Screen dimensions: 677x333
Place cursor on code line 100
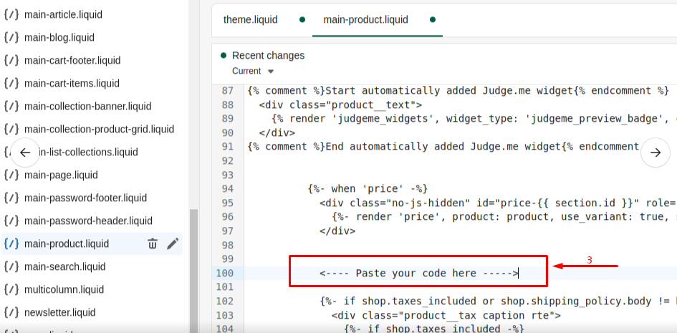pyautogui.click(x=419, y=273)
